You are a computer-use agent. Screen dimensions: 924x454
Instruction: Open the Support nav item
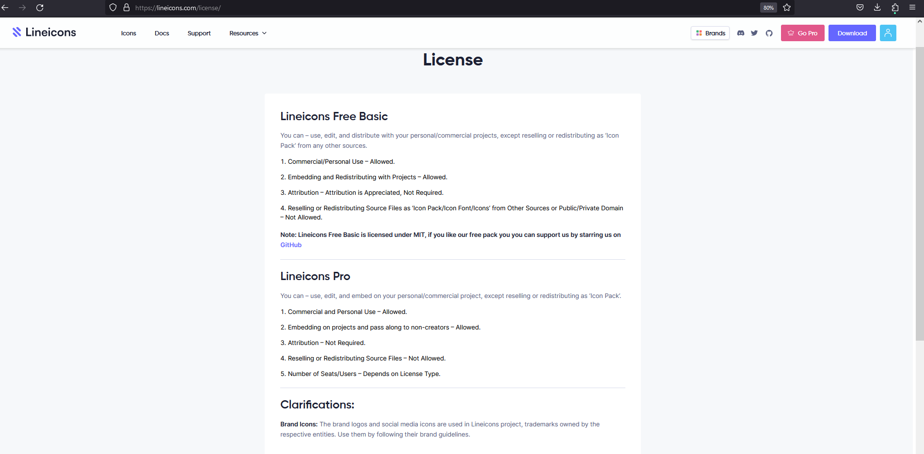(199, 33)
